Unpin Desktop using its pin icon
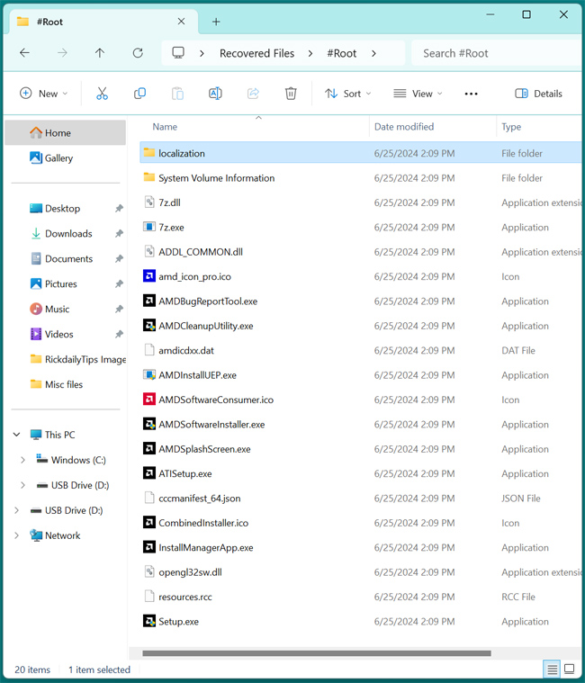585x683 pixels. pyautogui.click(x=119, y=208)
